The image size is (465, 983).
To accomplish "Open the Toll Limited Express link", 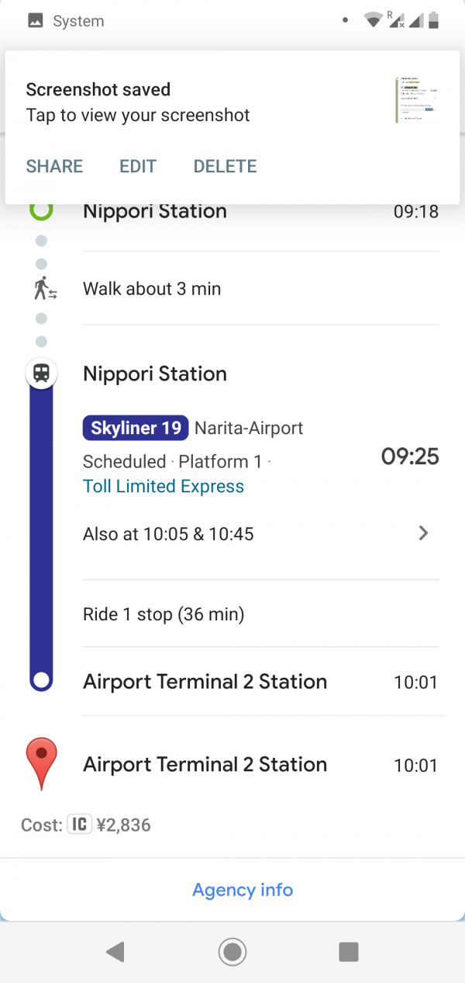I will (164, 487).
